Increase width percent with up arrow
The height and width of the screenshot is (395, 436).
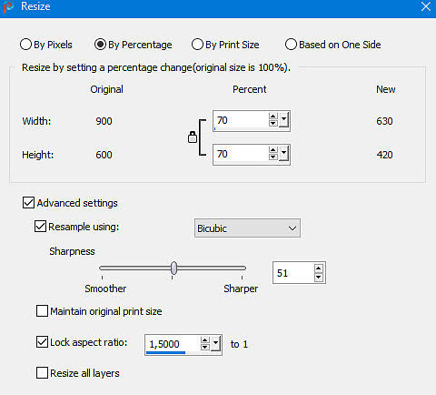[x=273, y=116]
